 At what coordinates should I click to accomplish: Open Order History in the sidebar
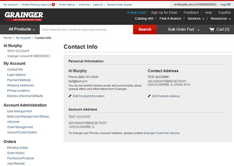tap(16, 153)
